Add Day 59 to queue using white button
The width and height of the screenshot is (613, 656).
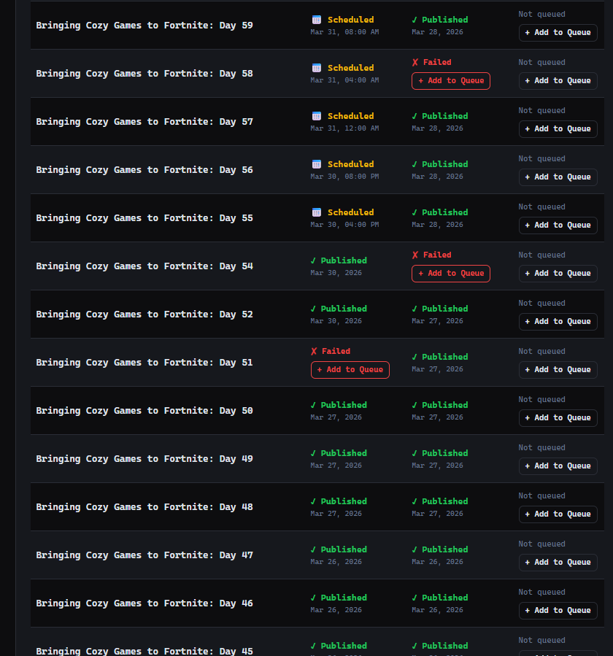(558, 33)
